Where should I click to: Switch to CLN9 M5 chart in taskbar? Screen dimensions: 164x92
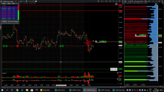point(90,90)
